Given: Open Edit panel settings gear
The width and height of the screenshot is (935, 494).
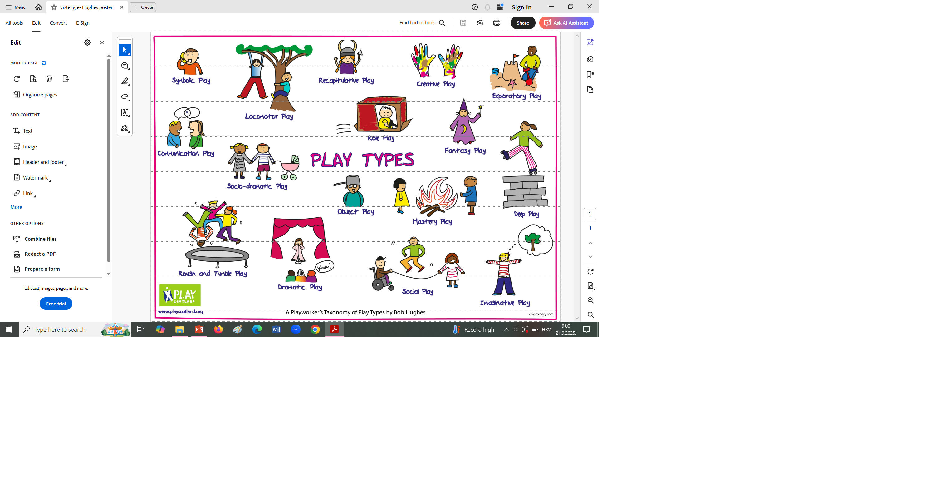Looking at the screenshot, I should (87, 42).
